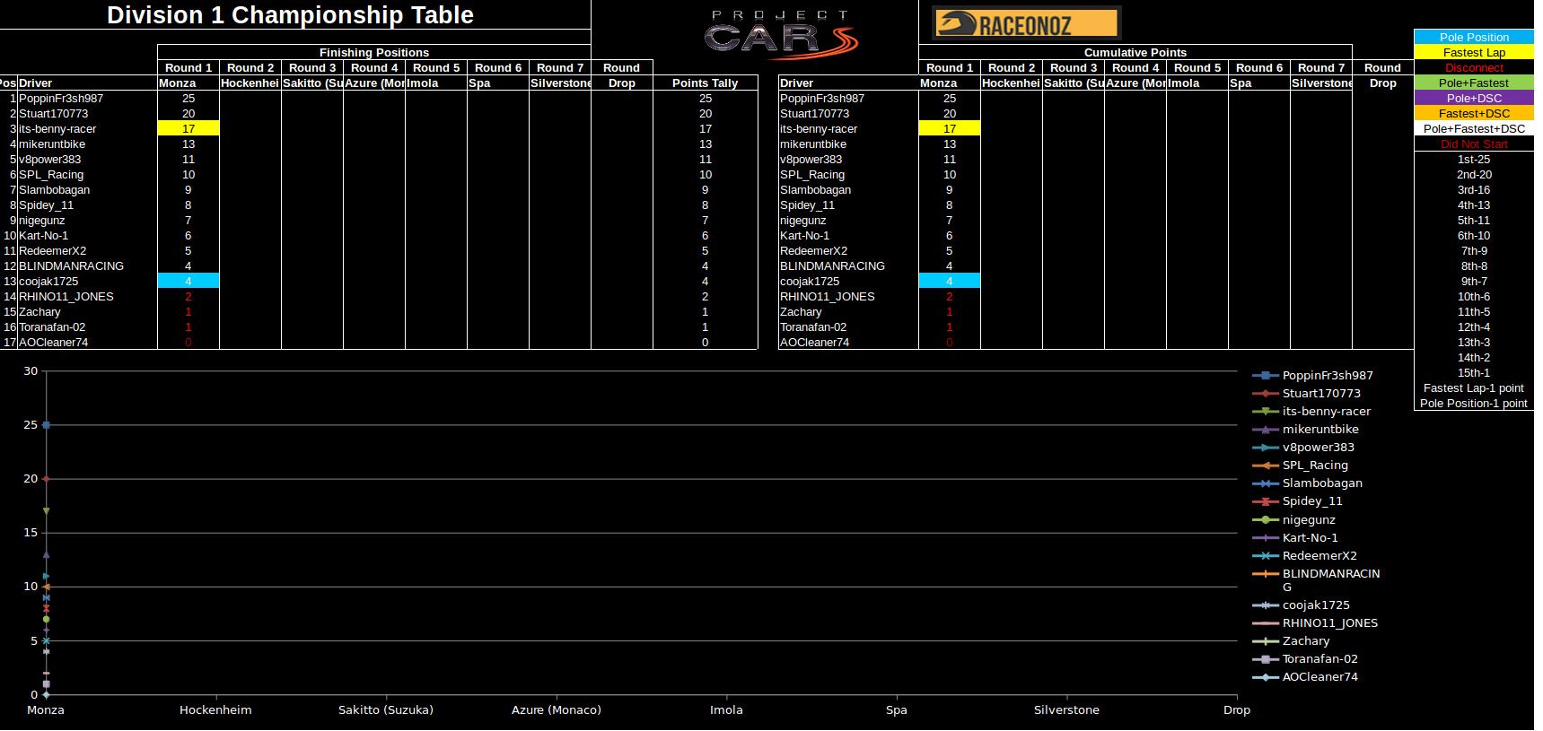This screenshot has height=731, width=1543.
Task: Select the Pole+DSC purple legend cell
Action: click(1474, 98)
